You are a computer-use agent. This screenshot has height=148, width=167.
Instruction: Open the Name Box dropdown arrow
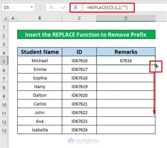32,7
